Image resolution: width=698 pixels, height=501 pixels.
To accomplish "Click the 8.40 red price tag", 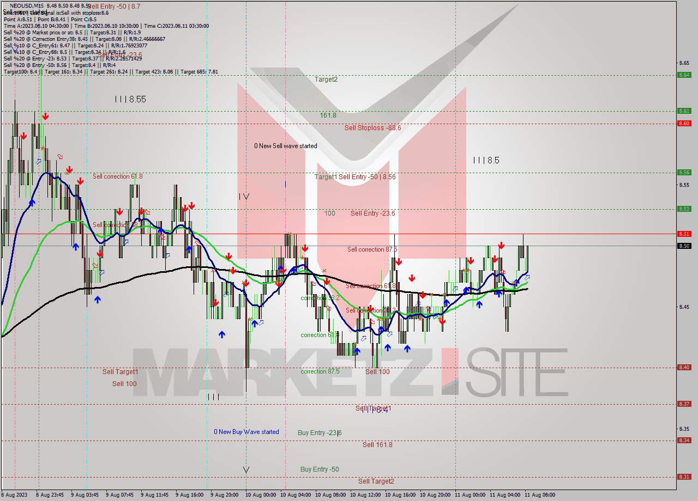I will (684, 368).
